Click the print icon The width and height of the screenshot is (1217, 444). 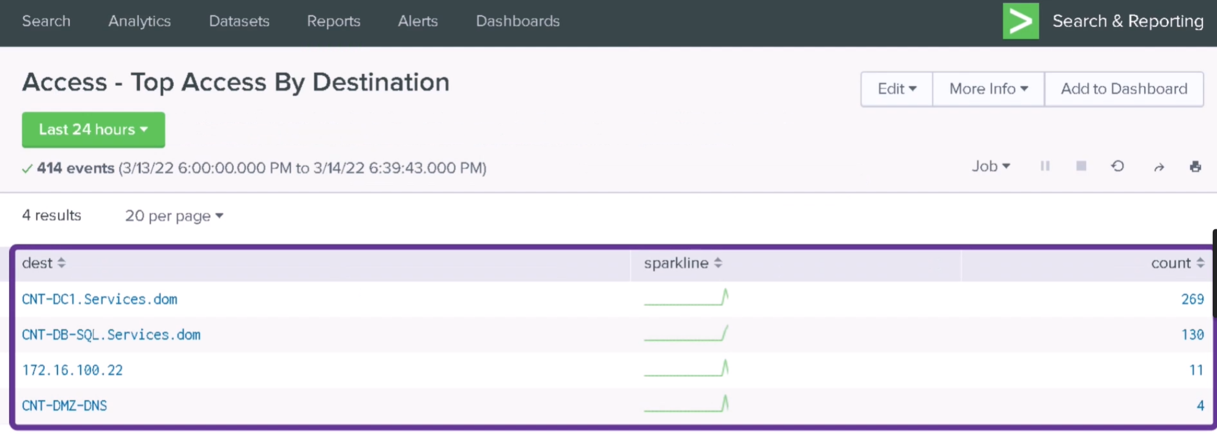click(x=1195, y=166)
